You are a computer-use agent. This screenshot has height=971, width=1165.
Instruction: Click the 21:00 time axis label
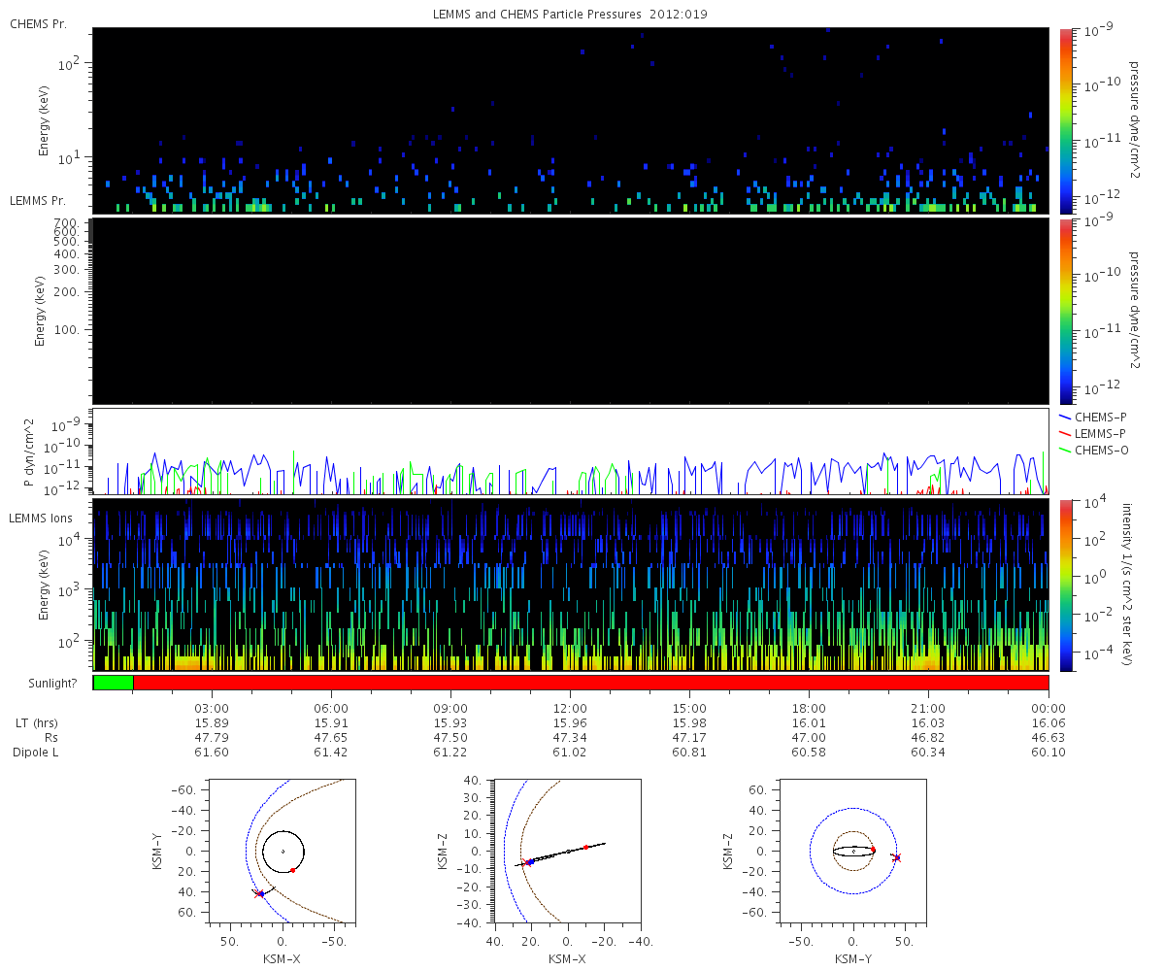pos(929,708)
